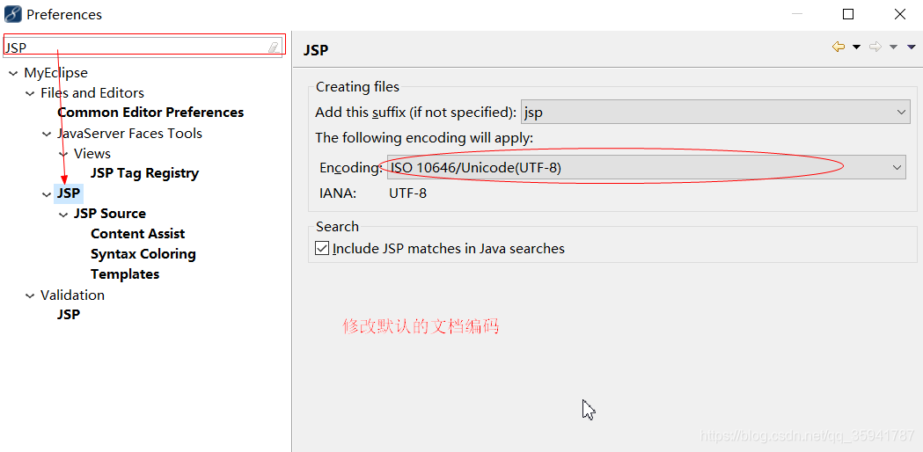Collapse the selected JSP node's chevron

(x=48, y=194)
